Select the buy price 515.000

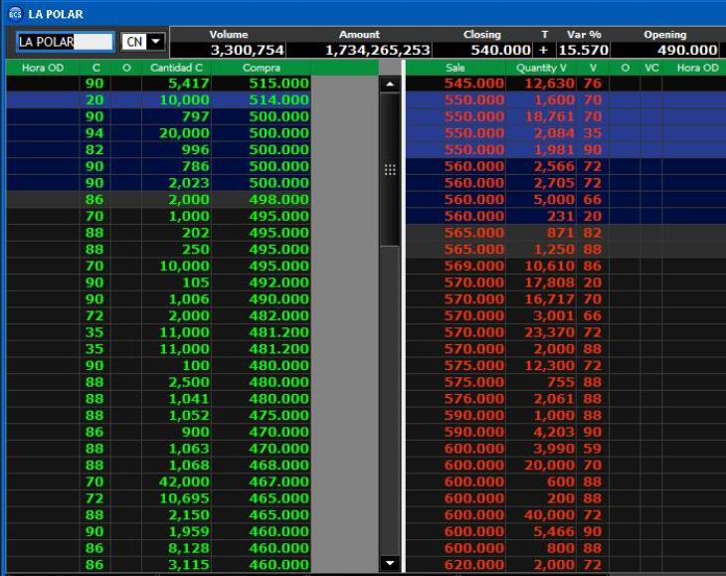pos(278,84)
